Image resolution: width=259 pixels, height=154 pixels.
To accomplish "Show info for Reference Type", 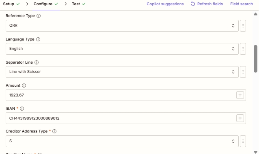I will point(39,16).
